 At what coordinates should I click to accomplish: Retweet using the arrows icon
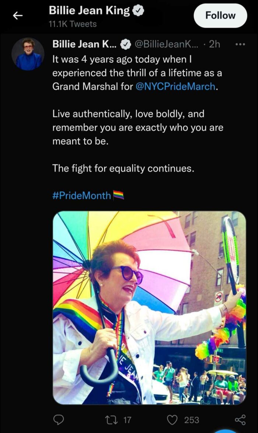tap(111, 420)
